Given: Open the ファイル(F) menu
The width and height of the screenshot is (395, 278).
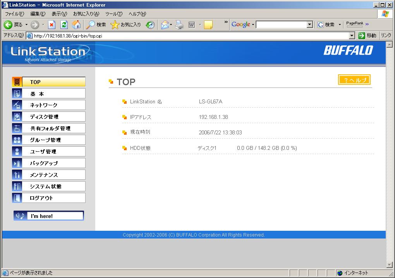Looking at the screenshot, I should coord(14,14).
